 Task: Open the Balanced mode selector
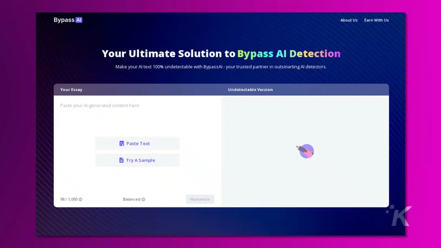[x=131, y=199]
